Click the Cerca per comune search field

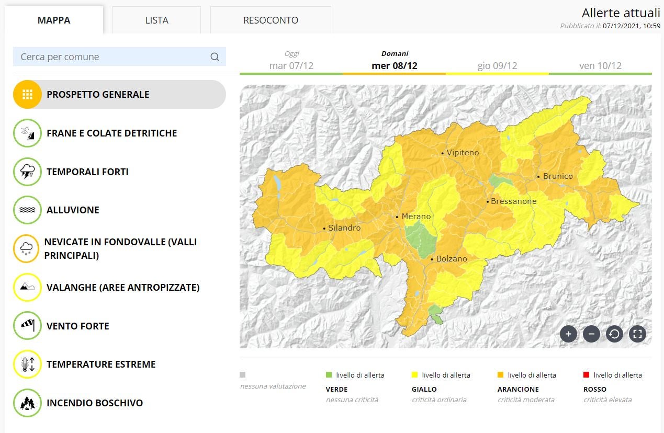point(105,56)
